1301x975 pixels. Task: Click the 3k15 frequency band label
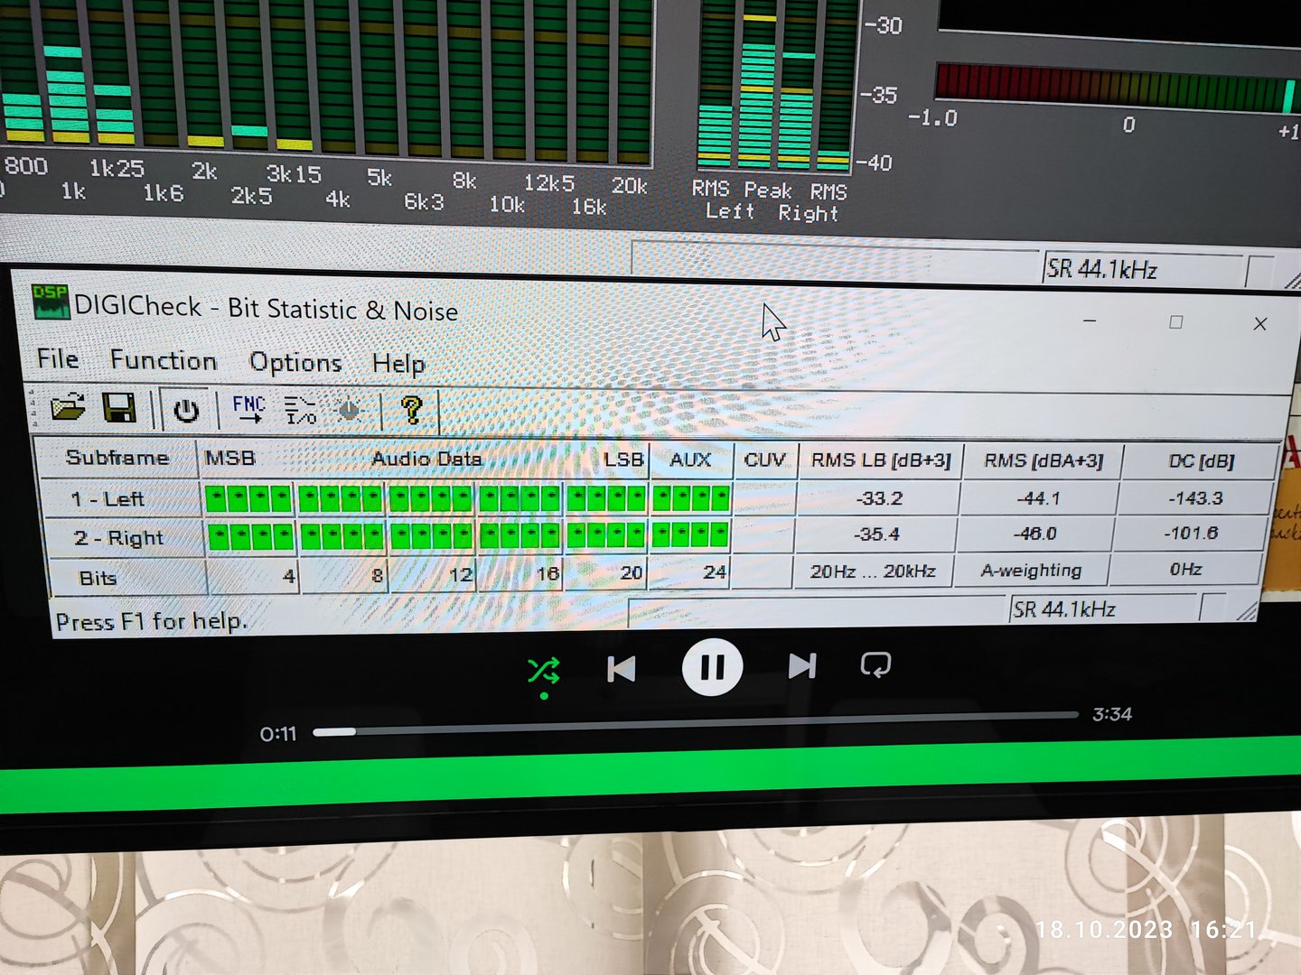pos(294,173)
